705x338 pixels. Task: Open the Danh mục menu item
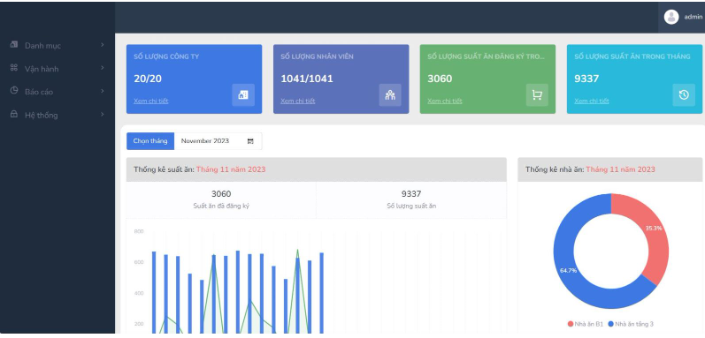click(x=57, y=45)
